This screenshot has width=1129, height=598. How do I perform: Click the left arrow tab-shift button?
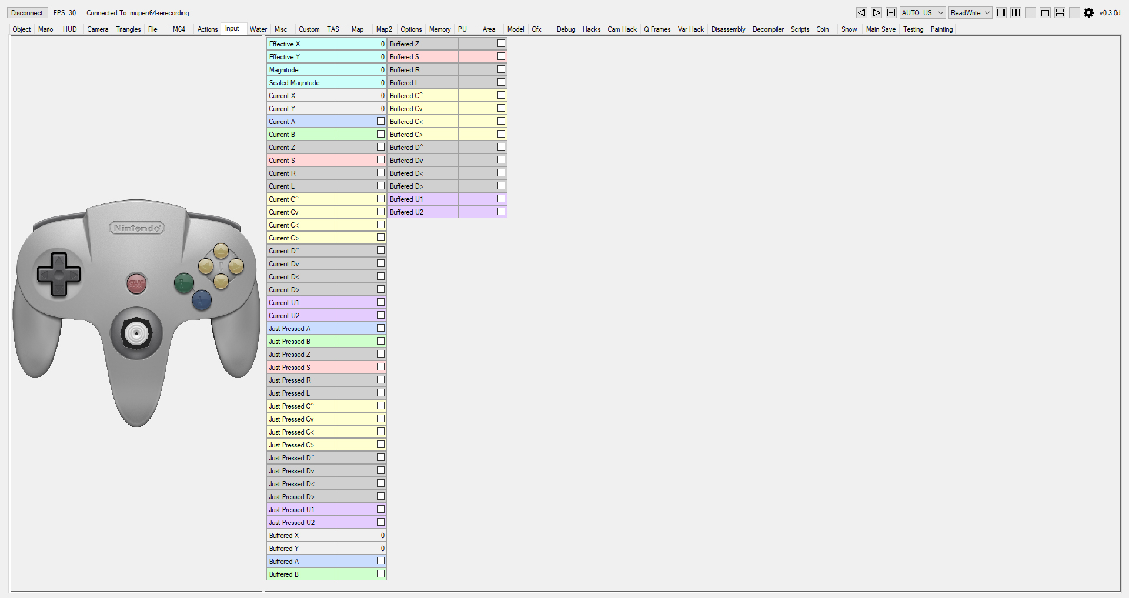[861, 12]
